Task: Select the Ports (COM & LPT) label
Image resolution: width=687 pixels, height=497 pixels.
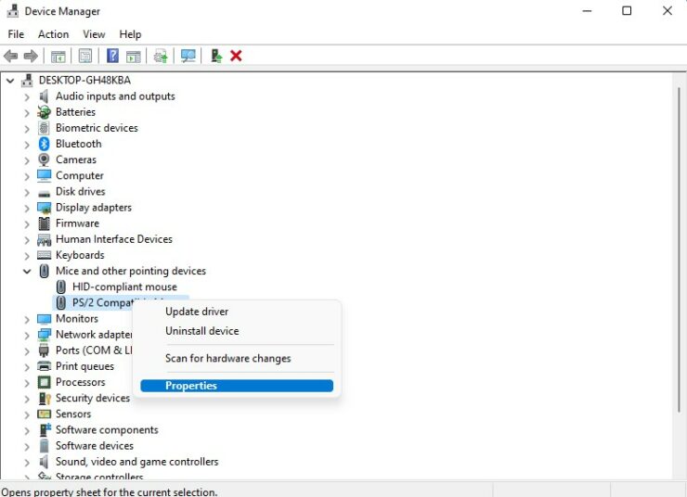Action: pyautogui.click(x=94, y=350)
